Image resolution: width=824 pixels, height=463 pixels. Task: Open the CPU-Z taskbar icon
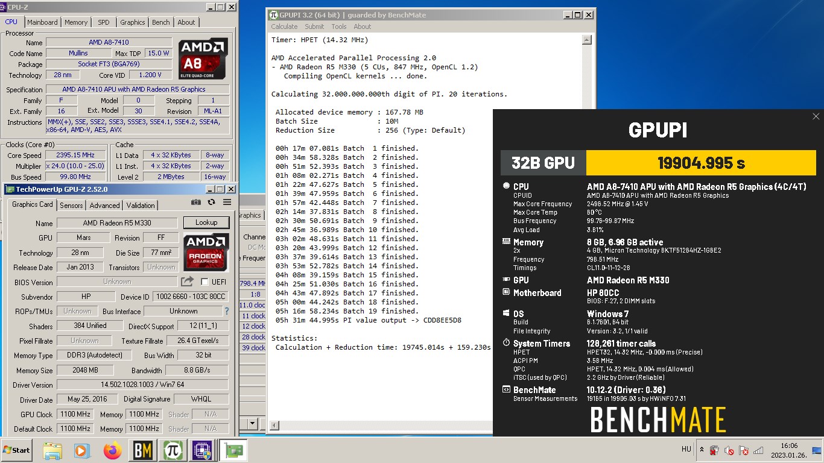pos(202,450)
